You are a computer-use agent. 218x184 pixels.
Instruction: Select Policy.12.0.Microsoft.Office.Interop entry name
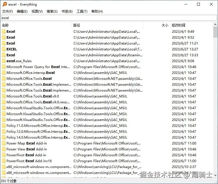coord(38,131)
